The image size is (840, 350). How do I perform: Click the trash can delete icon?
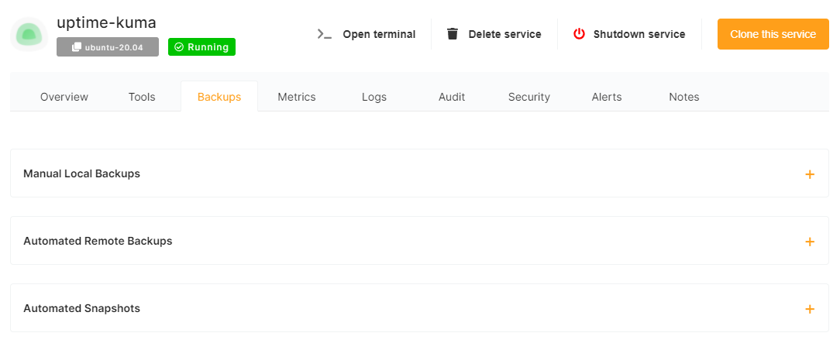[453, 34]
